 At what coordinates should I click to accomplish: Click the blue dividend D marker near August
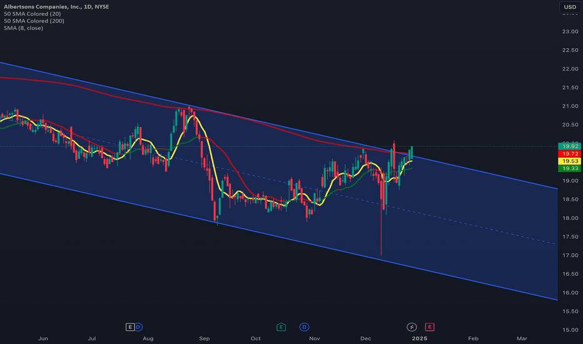[138, 327]
